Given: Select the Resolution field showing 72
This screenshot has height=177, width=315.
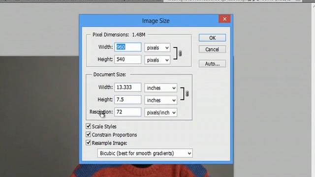Looking at the screenshot, I should pyautogui.click(x=128, y=112).
